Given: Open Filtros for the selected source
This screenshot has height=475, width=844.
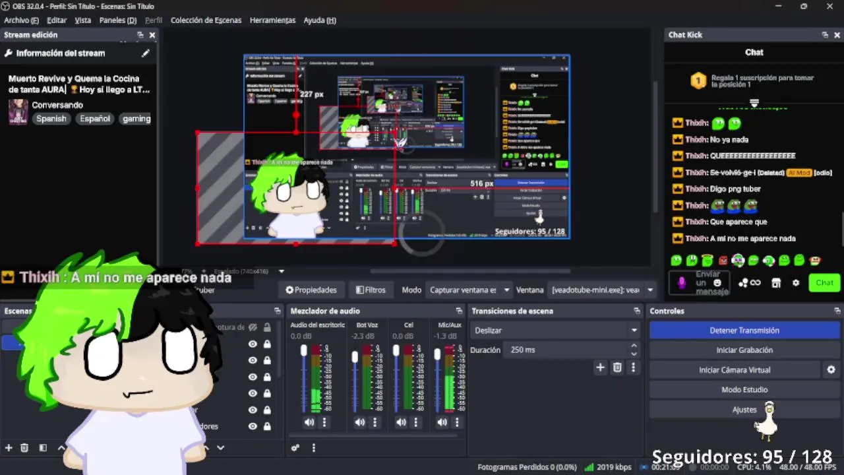Looking at the screenshot, I should (x=371, y=290).
